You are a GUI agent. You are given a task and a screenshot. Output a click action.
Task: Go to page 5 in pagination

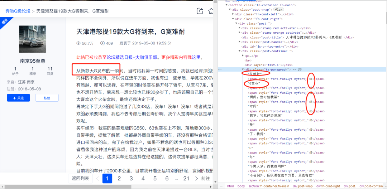[155, 178]
